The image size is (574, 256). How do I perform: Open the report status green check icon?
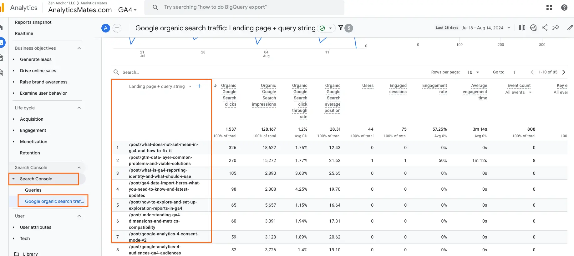click(322, 28)
